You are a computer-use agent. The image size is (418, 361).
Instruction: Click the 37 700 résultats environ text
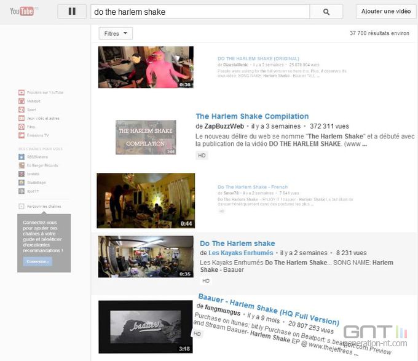(x=379, y=33)
